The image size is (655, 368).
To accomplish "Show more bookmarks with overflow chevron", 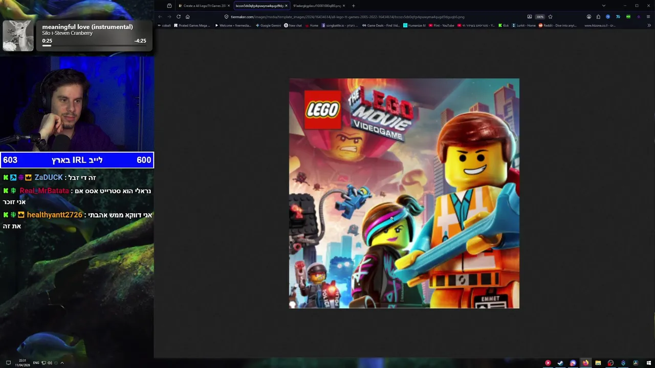I will 649,25.
